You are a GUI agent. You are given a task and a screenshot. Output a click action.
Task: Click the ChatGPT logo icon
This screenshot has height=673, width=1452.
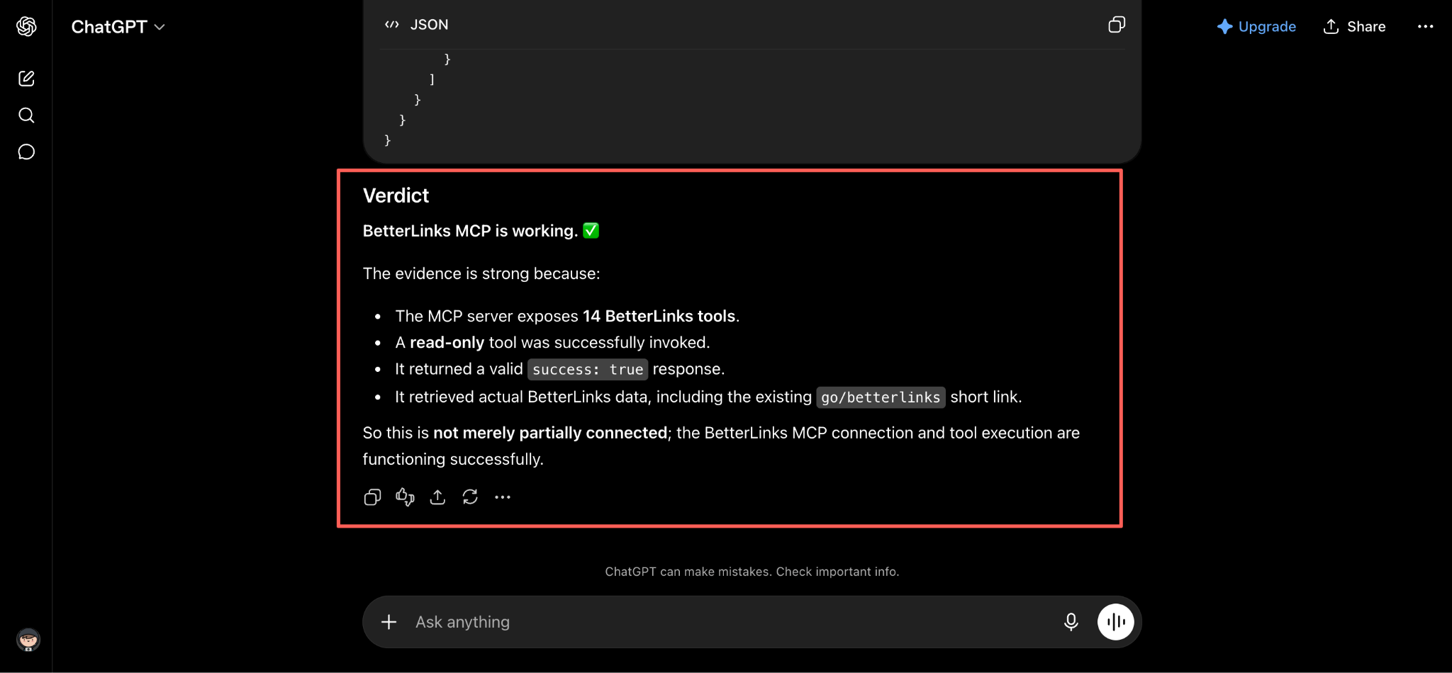(x=26, y=26)
